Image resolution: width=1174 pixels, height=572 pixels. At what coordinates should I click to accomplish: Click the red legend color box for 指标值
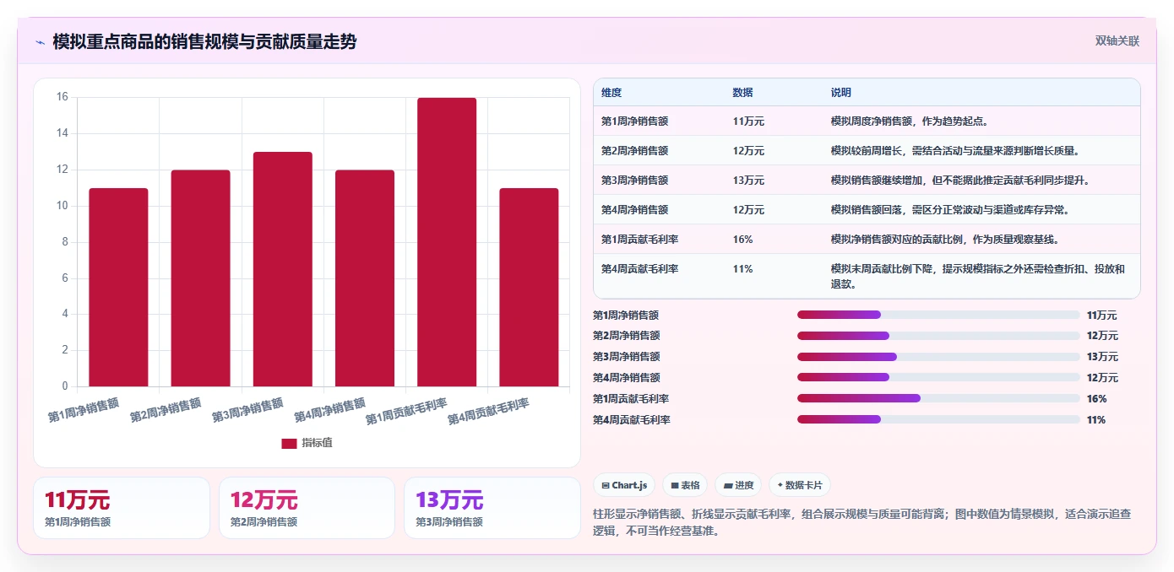click(x=289, y=444)
